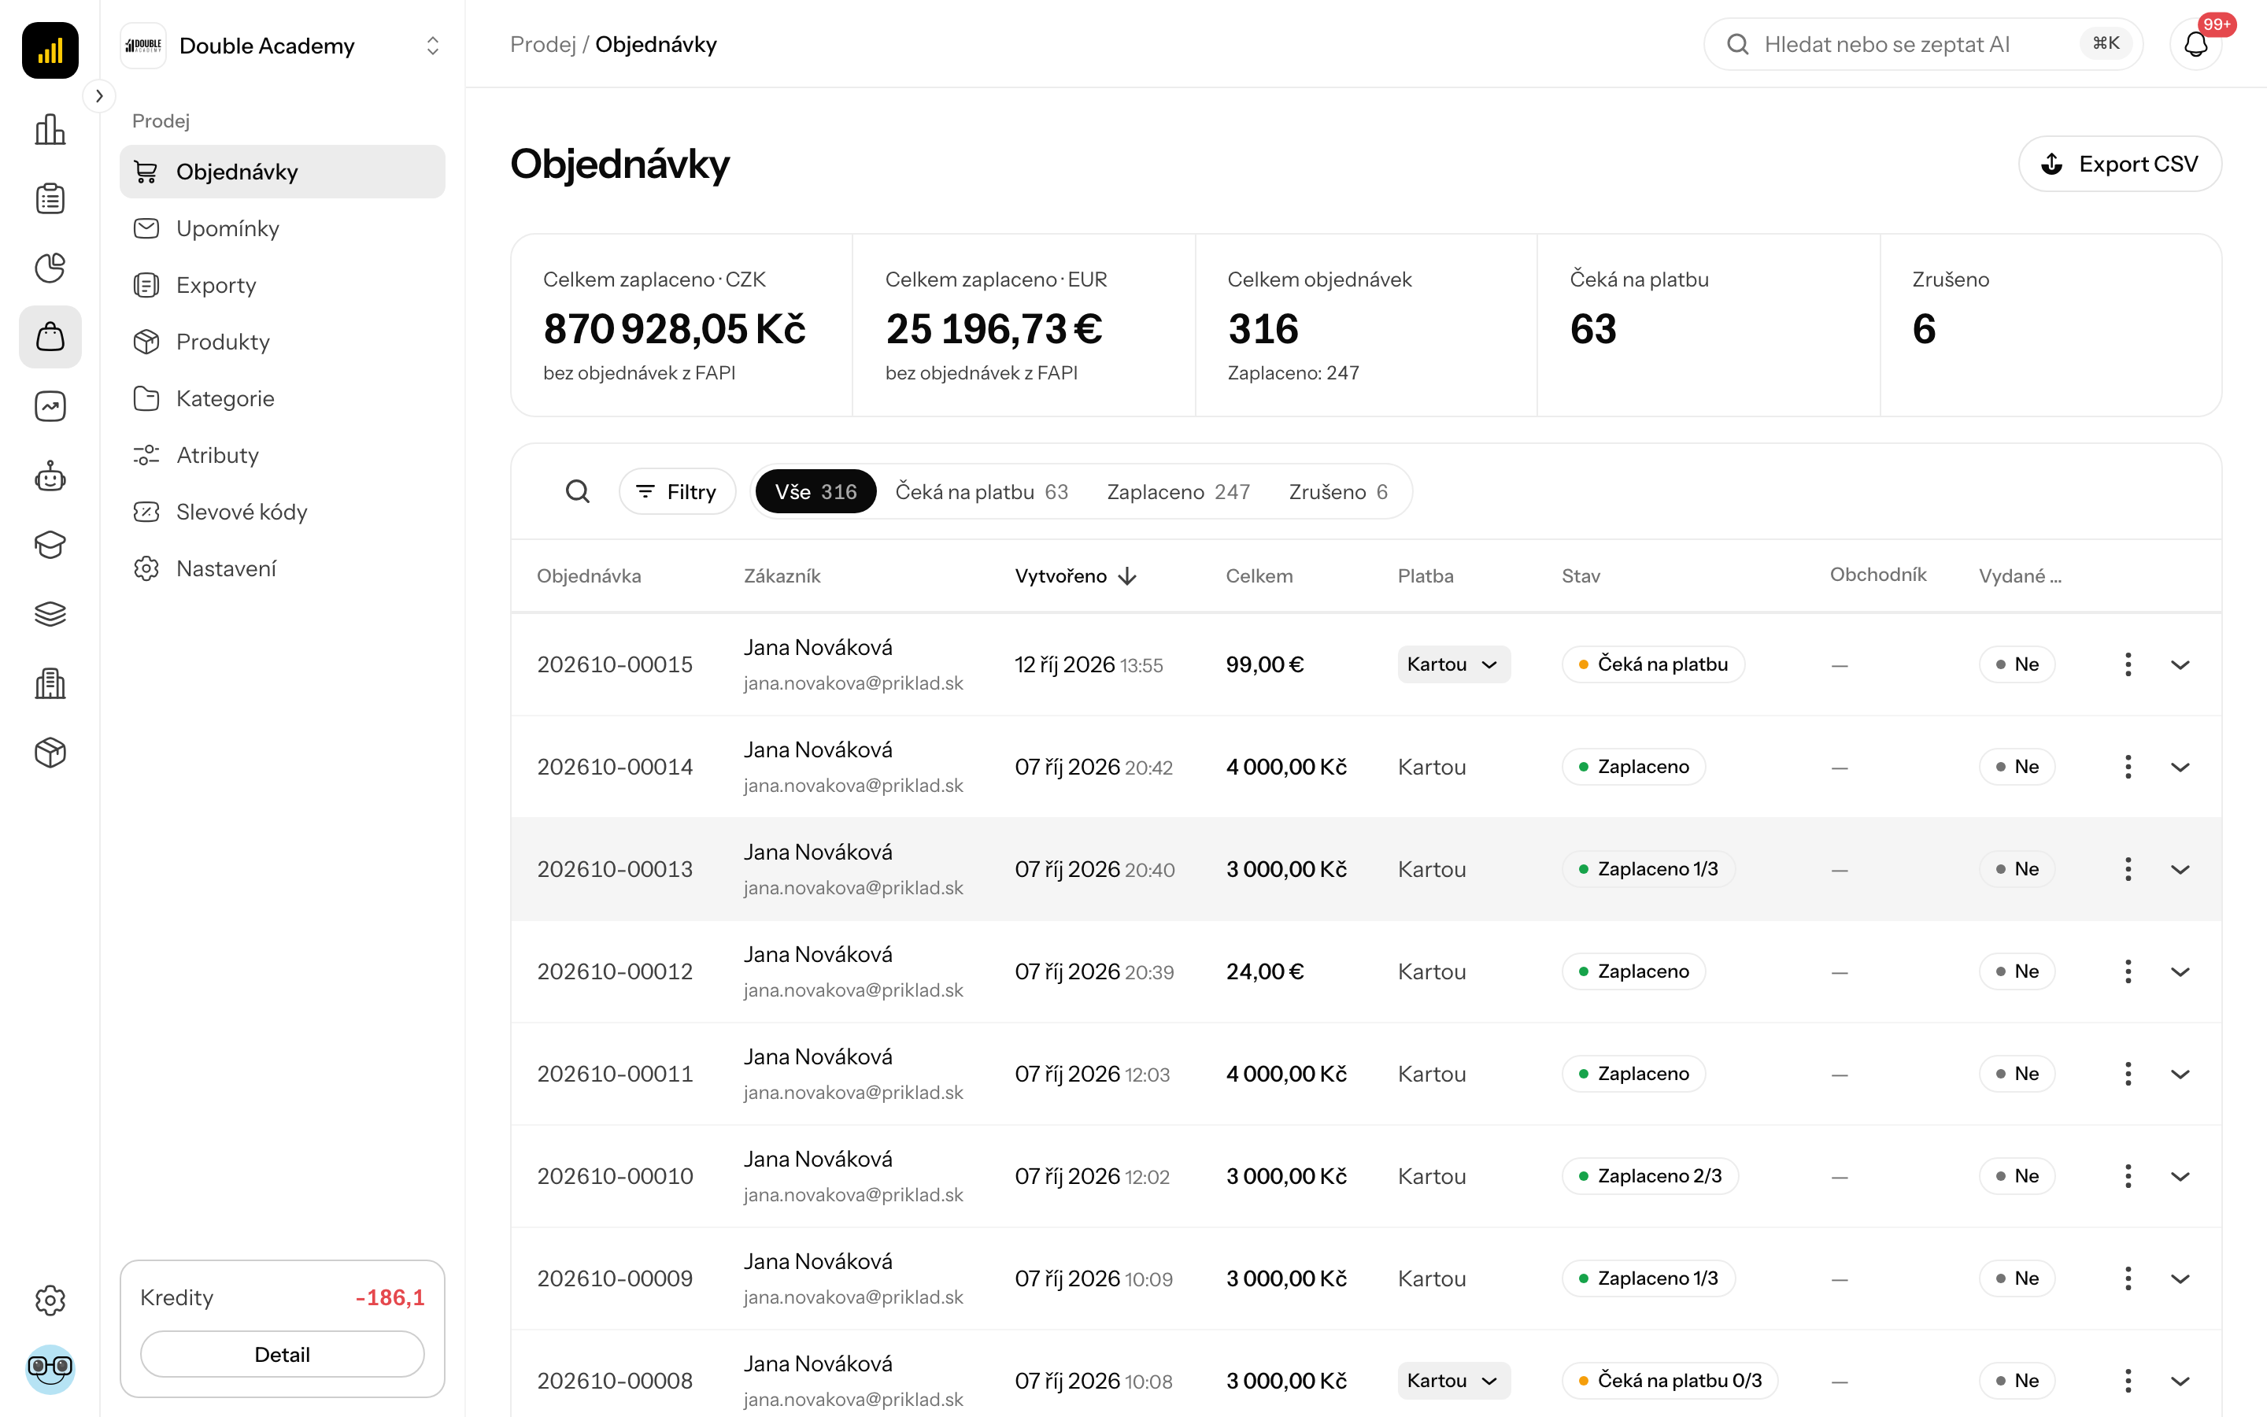Click Prodej in the breadcrumb
This screenshot has height=1417, width=2267.
tap(542, 44)
